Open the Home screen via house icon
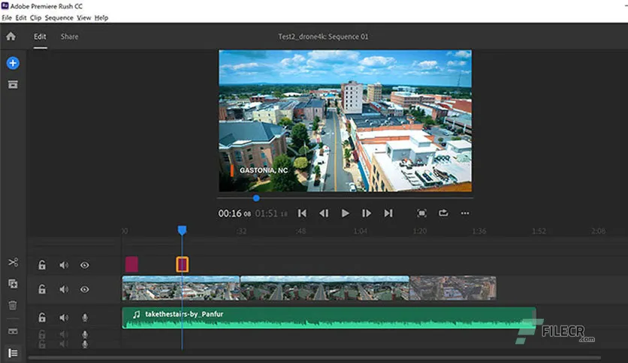The height and width of the screenshot is (363, 628). (x=11, y=36)
